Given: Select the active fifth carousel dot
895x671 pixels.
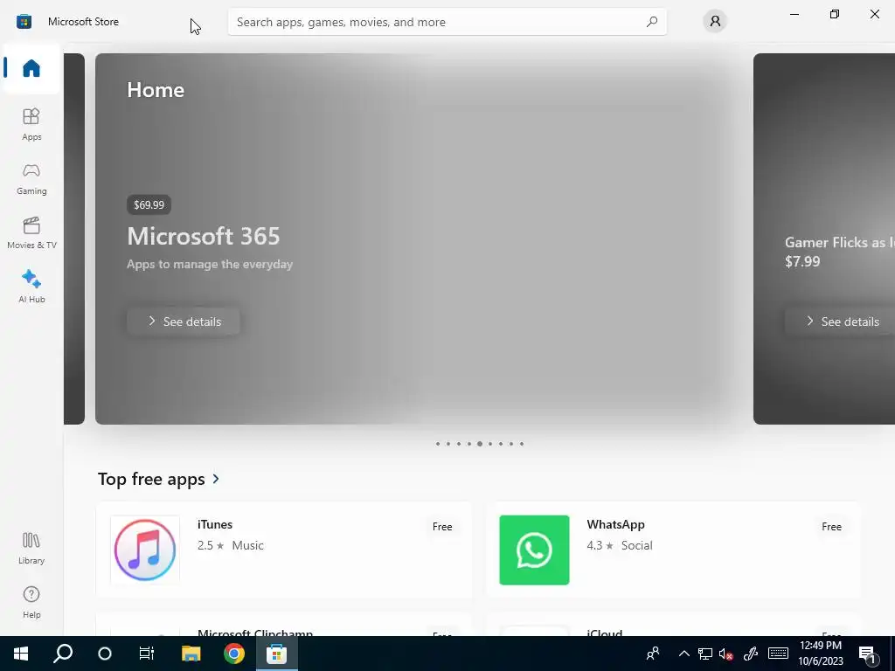Looking at the screenshot, I should [480, 444].
